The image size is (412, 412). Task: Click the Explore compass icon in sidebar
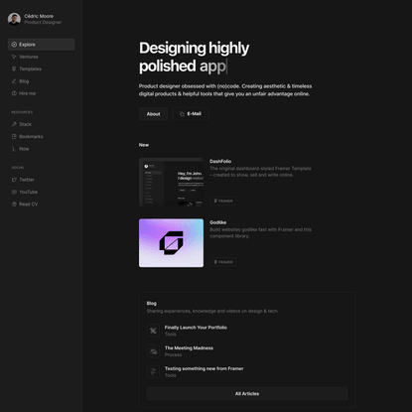pyautogui.click(x=14, y=45)
